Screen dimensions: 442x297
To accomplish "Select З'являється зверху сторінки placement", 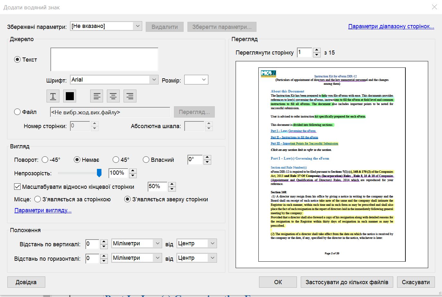I will click(127, 199).
